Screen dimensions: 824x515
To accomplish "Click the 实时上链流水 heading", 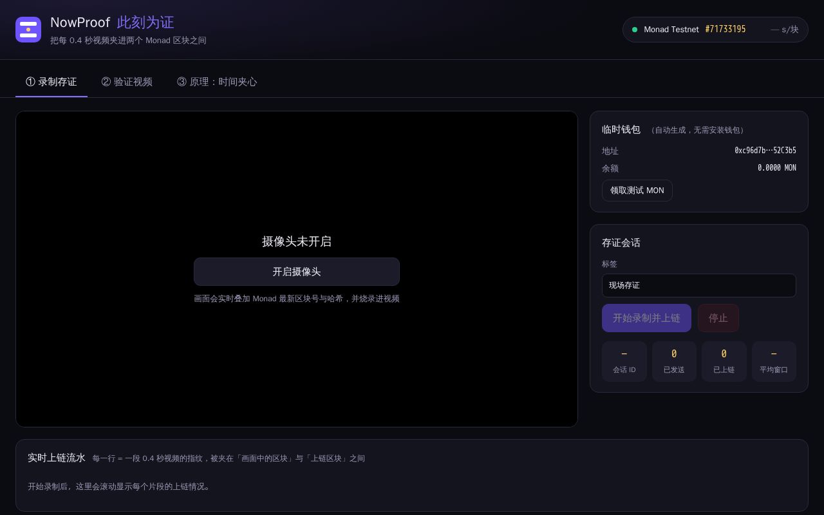I will click(x=57, y=458).
